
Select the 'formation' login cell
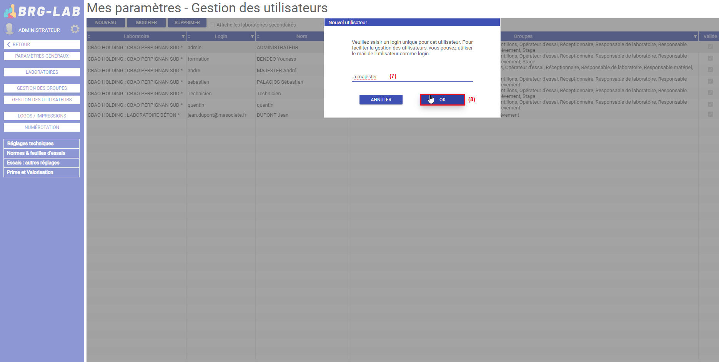click(221, 59)
